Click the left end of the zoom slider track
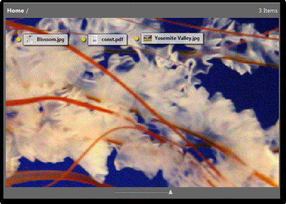The width and height of the screenshot is (286, 204). click(116, 192)
